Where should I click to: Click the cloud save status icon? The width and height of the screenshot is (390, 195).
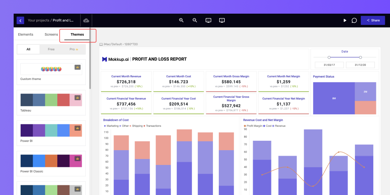86,20
